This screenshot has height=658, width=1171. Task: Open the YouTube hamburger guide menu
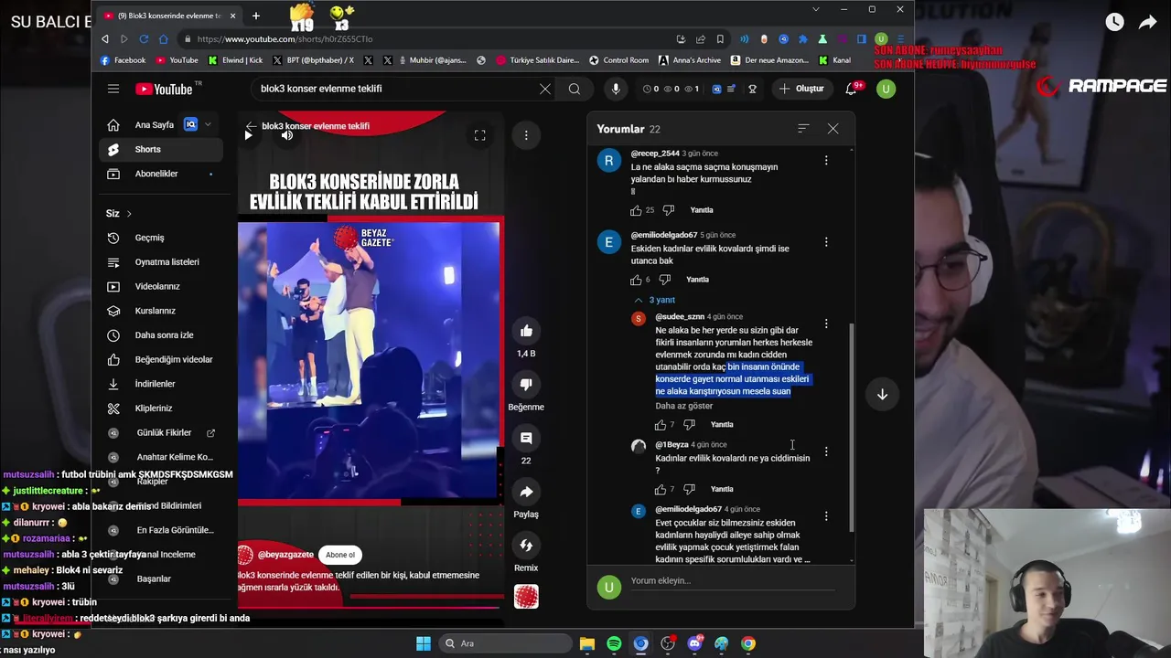[x=113, y=89]
